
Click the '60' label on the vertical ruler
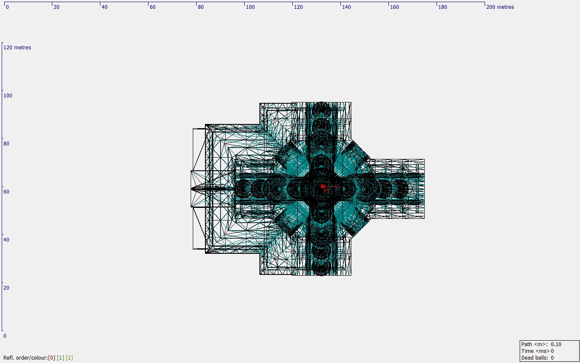click(x=7, y=192)
